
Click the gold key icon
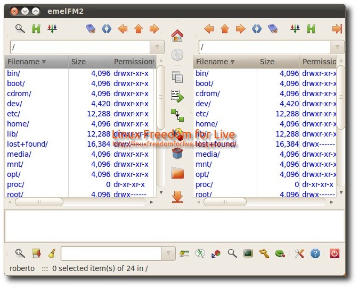click(x=264, y=253)
